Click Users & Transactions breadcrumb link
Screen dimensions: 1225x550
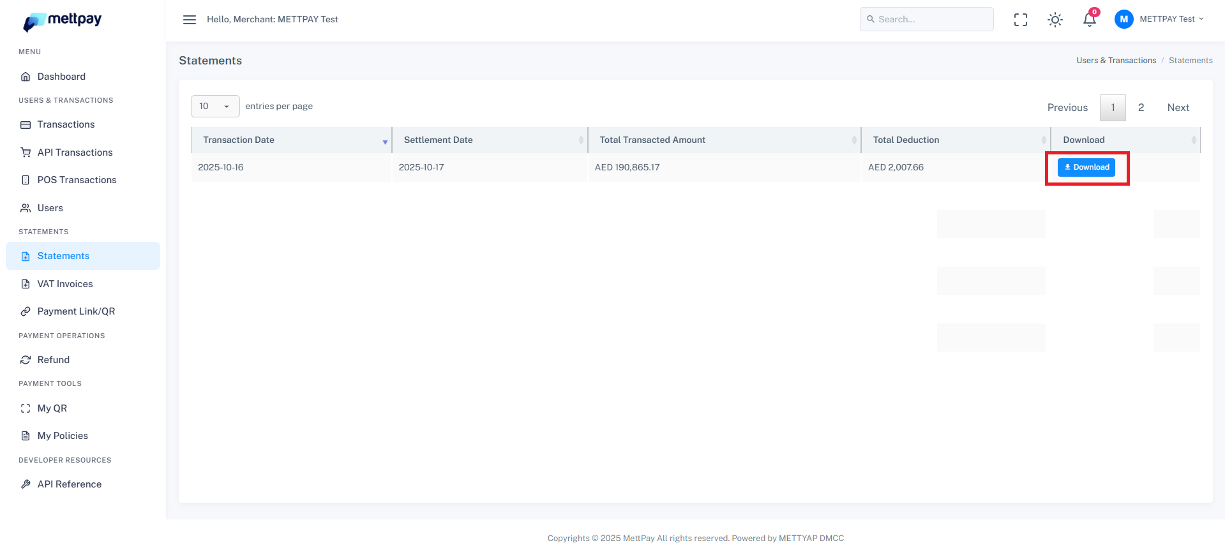(x=1116, y=61)
